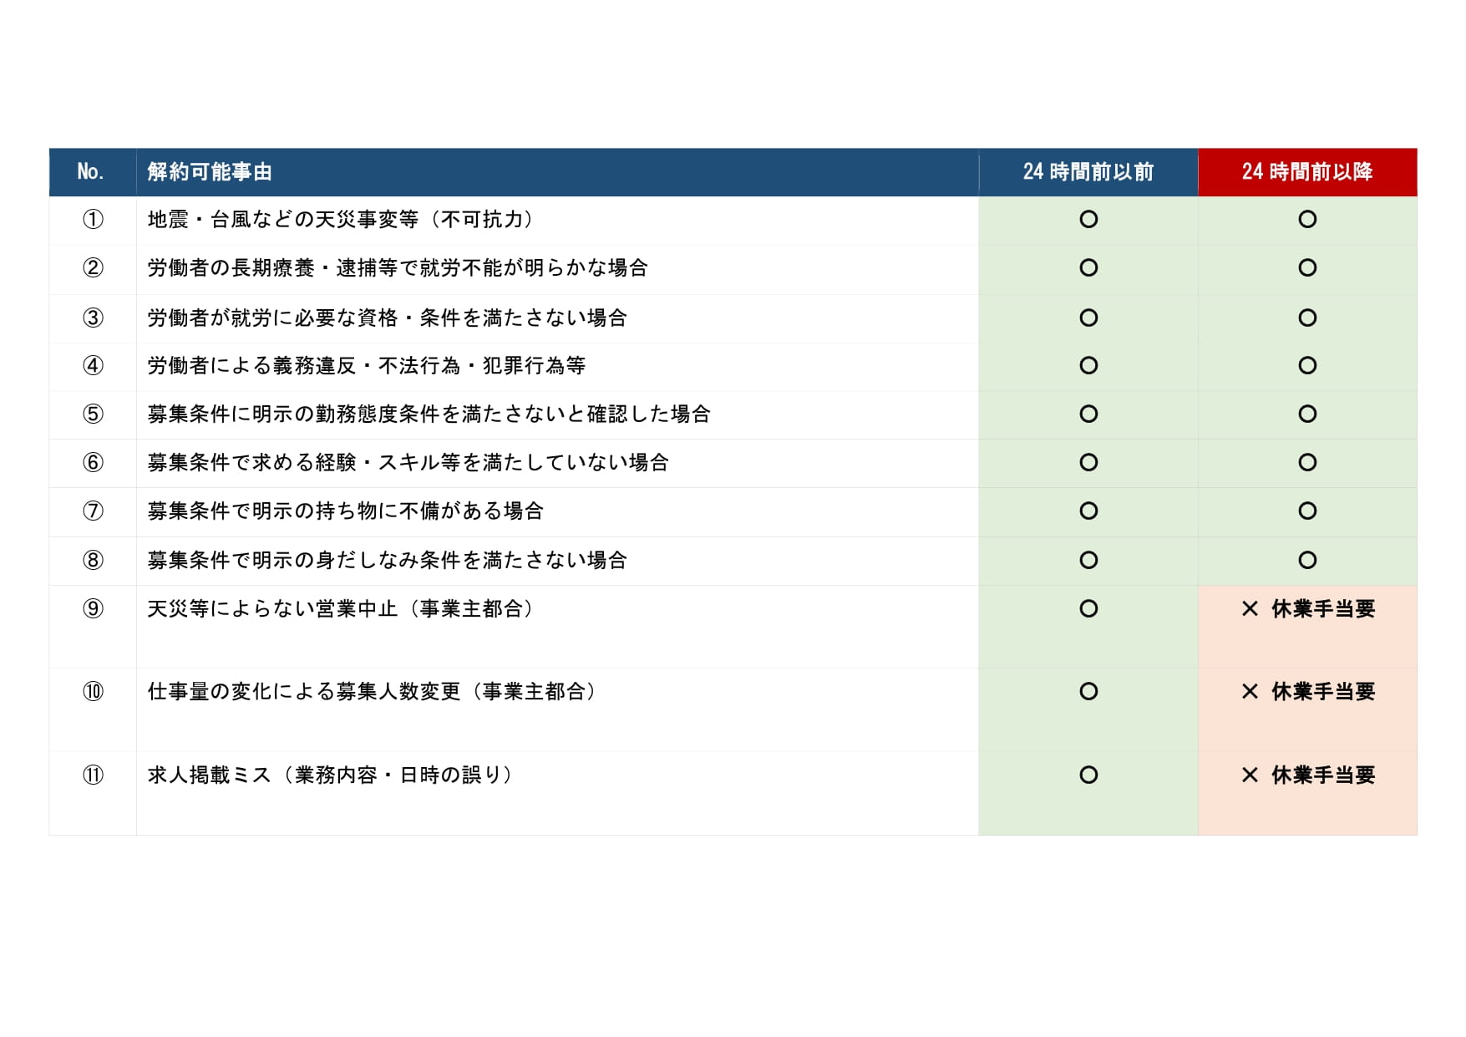This screenshot has width=1466, height=1037.
Task: Click row ① circle mark under 24時間前以前
Action: click(x=1088, y=220)
